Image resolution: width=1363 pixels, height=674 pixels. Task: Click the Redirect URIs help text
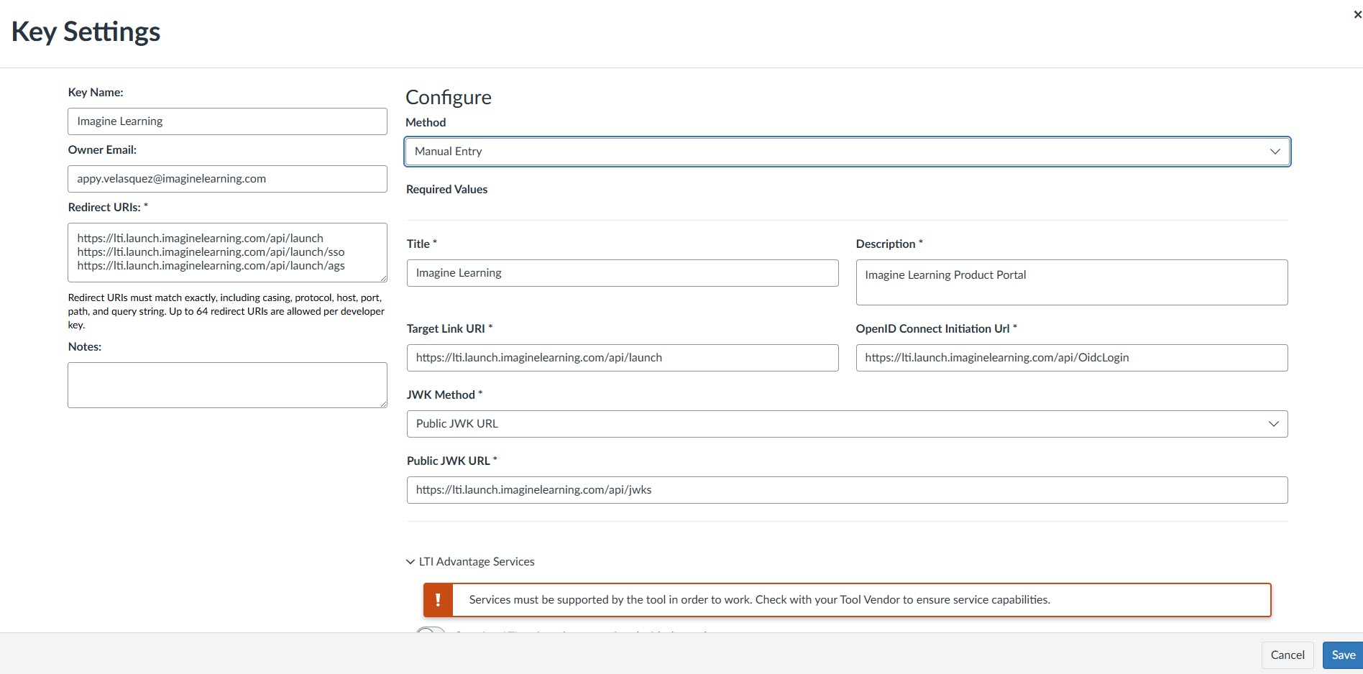coord(226,311)
